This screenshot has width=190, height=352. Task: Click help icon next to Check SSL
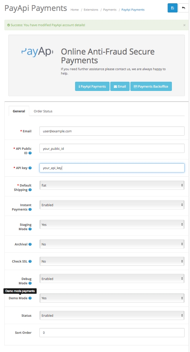tap(30, 261)
